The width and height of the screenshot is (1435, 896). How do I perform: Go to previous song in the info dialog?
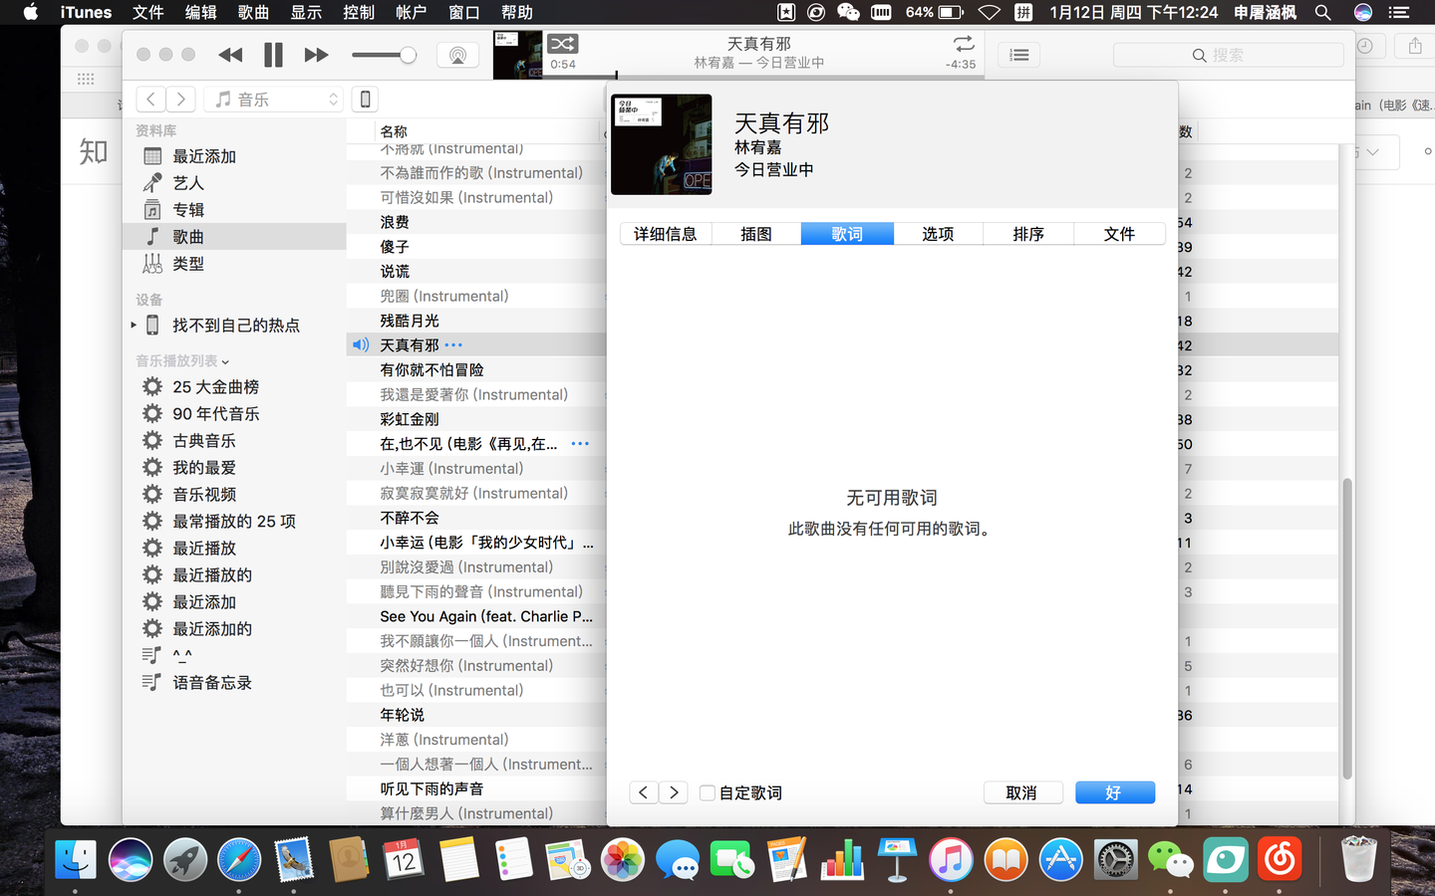pyautogui.click(x=644, y=792)
